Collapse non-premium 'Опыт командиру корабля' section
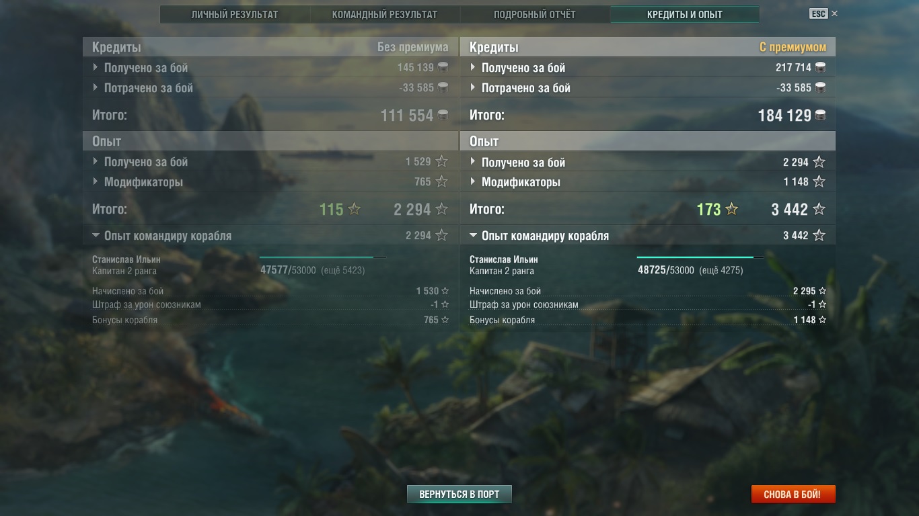 tap(270, 235)
